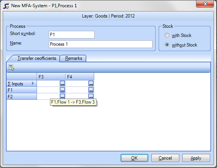Screen dimensions: 217x168
Task: Confirm the dialog with OK
Action: 134,158
